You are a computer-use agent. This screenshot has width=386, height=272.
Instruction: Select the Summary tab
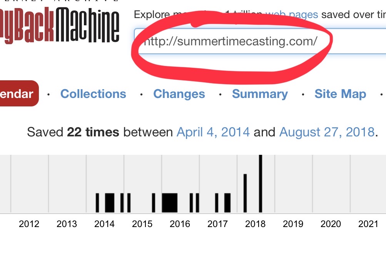point(260,94)
